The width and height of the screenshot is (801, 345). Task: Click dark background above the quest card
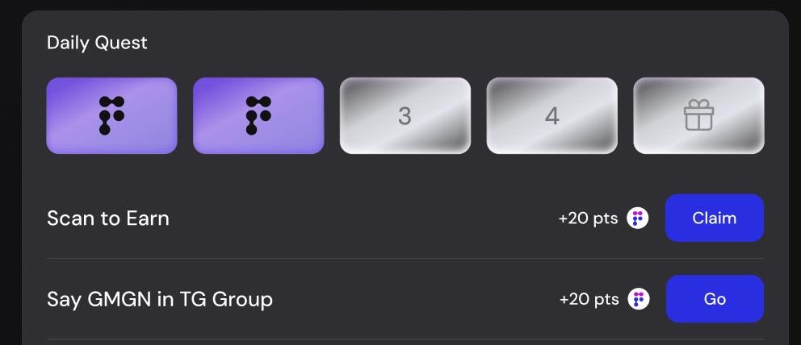tap(400, 5)
